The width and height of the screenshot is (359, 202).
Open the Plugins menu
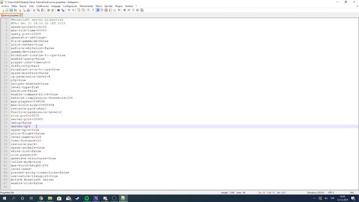click(118, 6)
